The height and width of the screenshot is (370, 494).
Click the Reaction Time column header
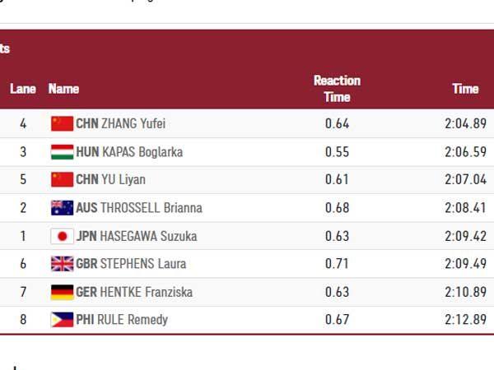(x=337, y=89)
